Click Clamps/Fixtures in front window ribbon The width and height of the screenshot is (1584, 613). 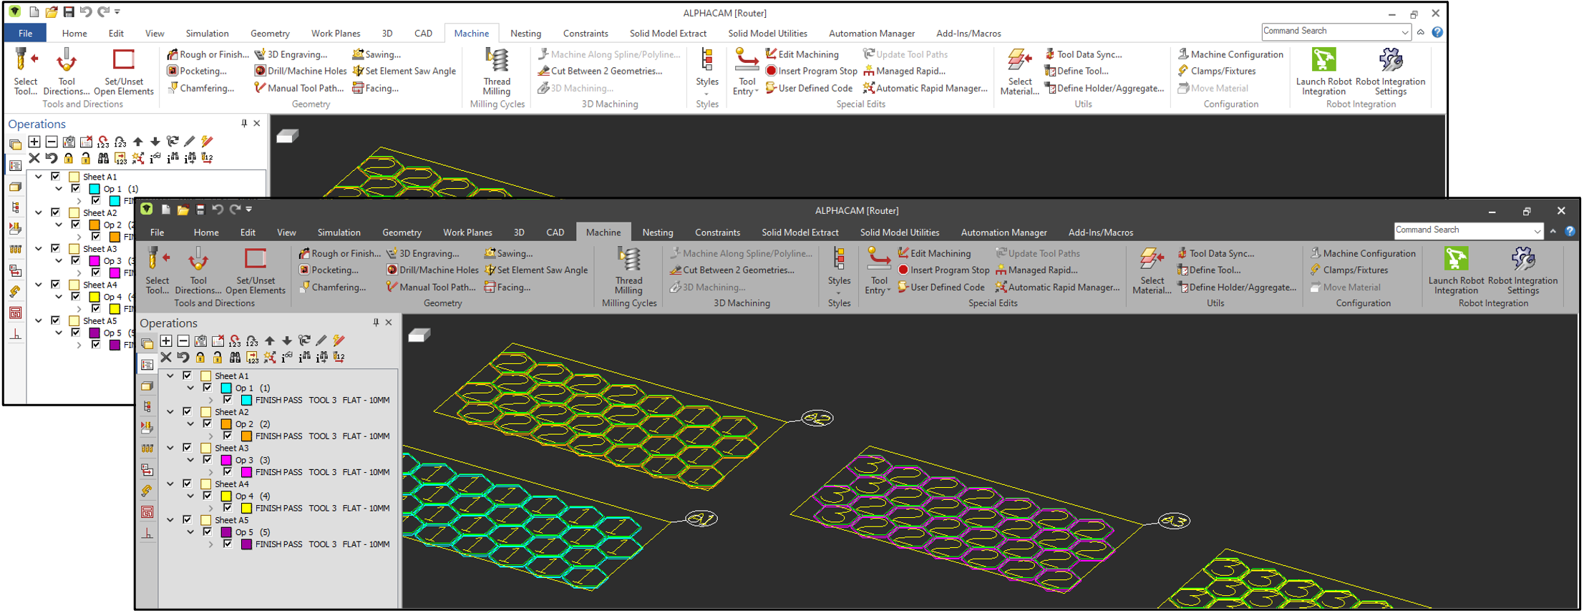pyautogui.click(x=1349, y=270)
